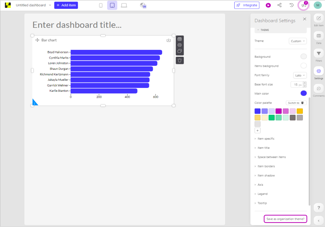Select the blue Main color swatch

(303, 93)
